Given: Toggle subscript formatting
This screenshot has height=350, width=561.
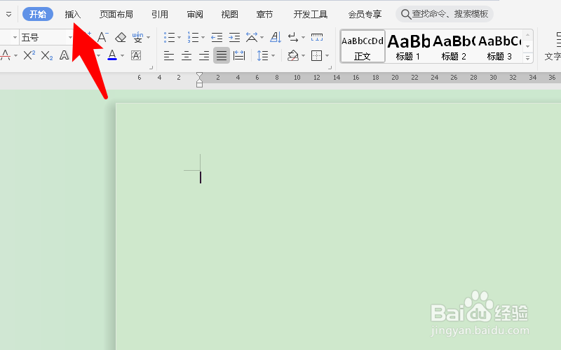Looking at the screenshot, I should [46, 55].
